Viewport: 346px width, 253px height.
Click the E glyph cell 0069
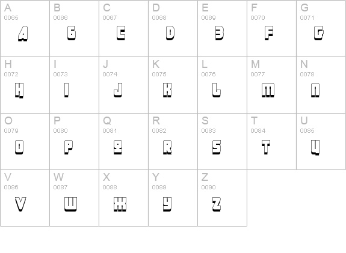click(x=222, y=28)
